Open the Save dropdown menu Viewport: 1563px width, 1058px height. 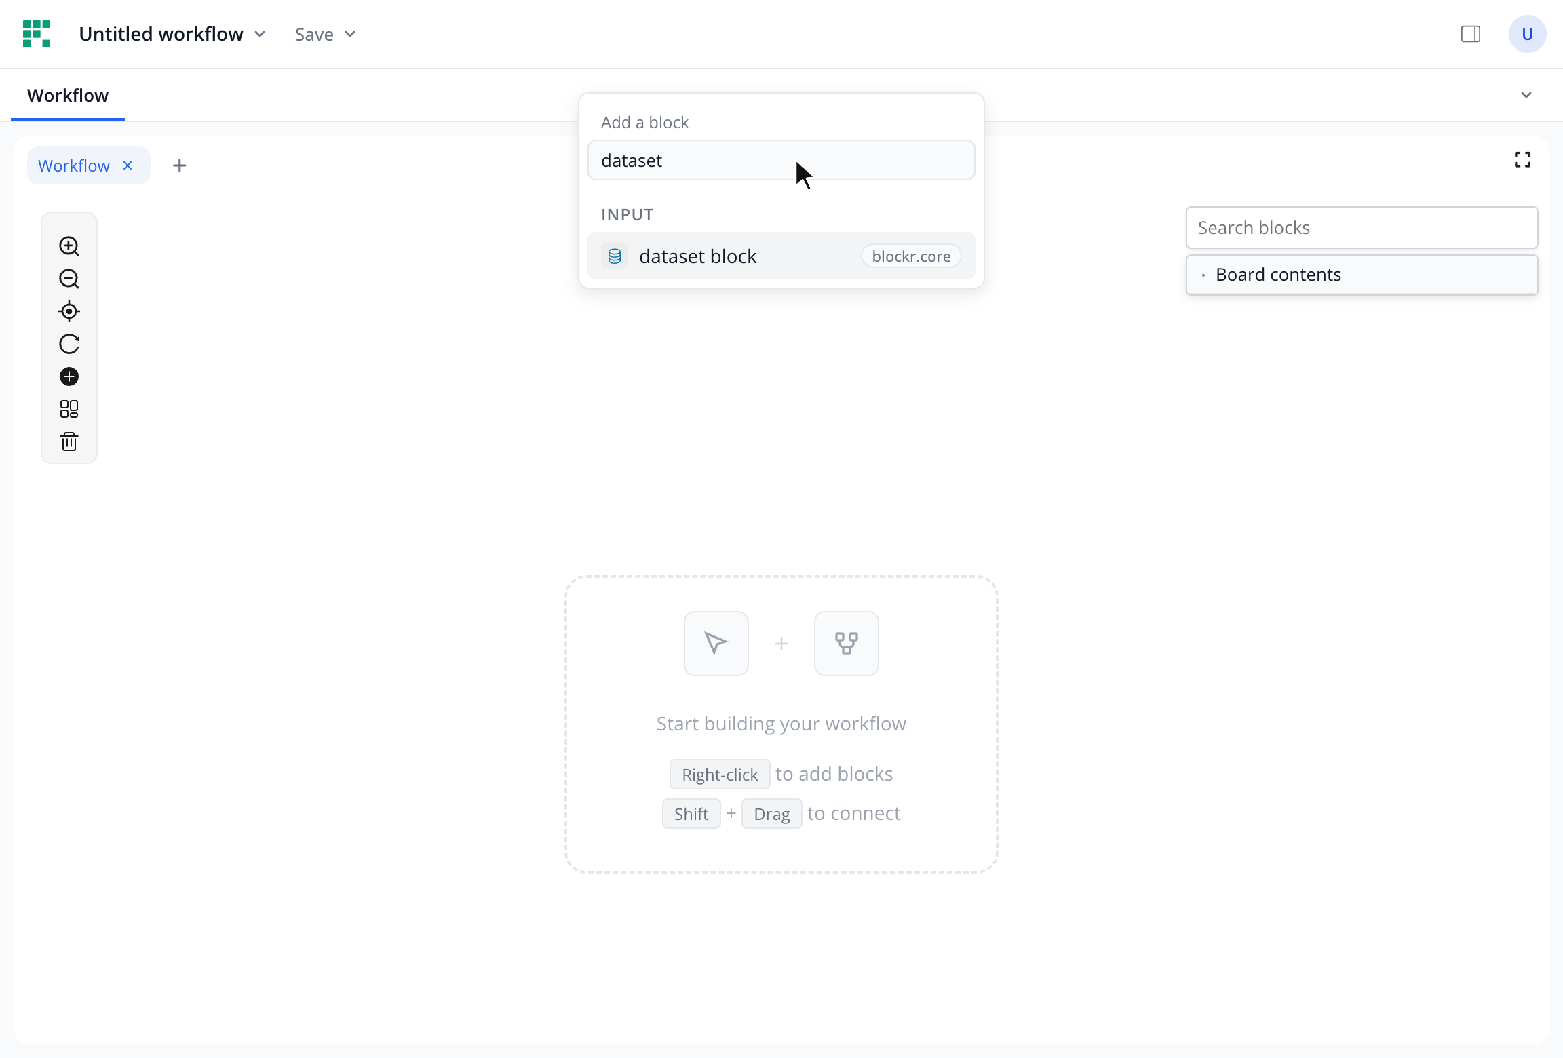pyautogui.click(x=325, y=35)
